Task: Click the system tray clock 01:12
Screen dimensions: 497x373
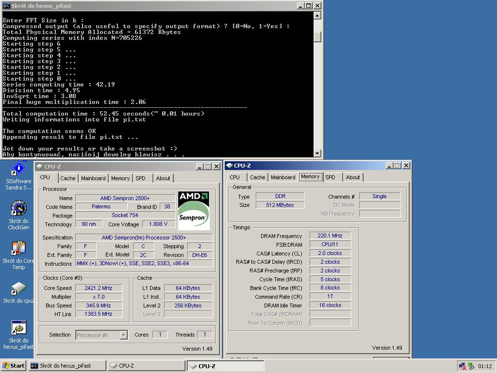Action: click(485, 366)
